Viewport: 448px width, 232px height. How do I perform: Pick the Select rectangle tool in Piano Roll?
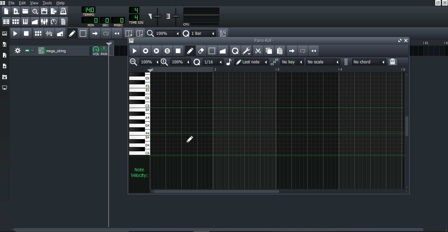[x=212, y=51]
